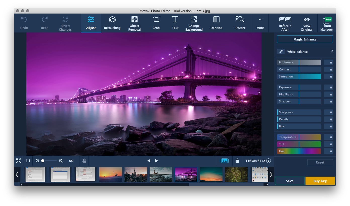This screenshot has width=350, height=206.
Task: Open the Text tool
Action: [x=175, y=23]
